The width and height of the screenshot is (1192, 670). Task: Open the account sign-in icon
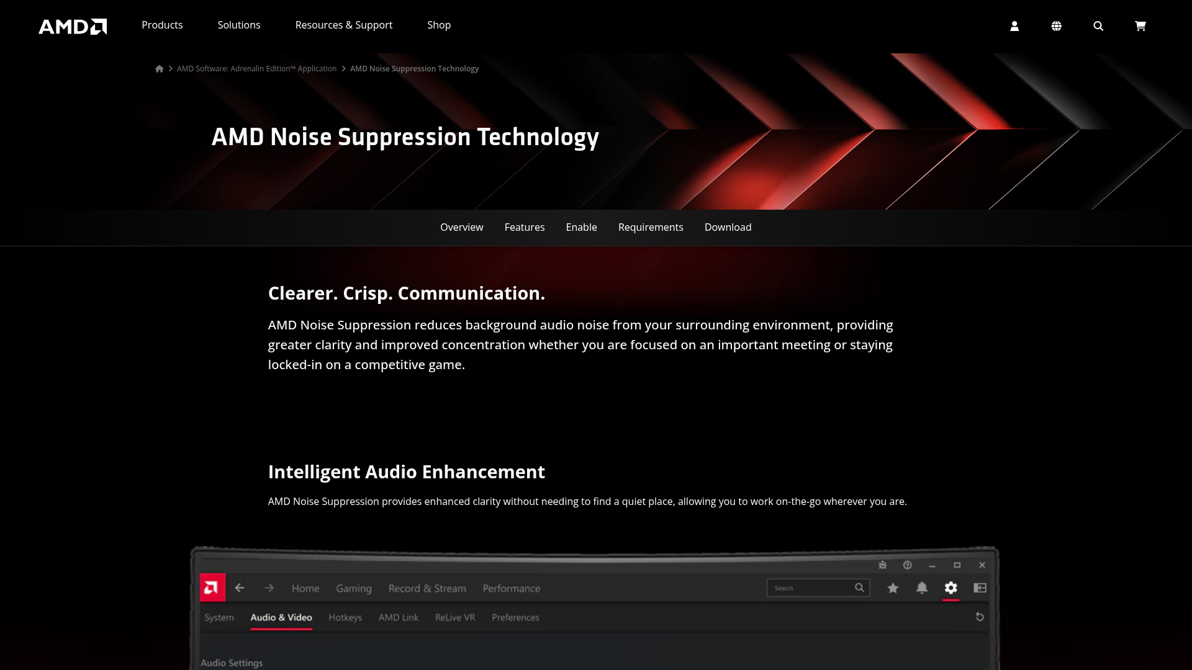[1014, 26]
